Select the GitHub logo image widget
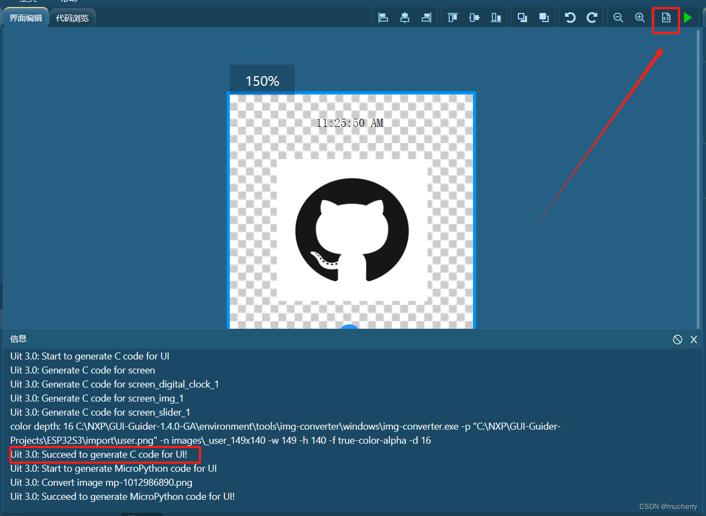 (x=352, y=230)
